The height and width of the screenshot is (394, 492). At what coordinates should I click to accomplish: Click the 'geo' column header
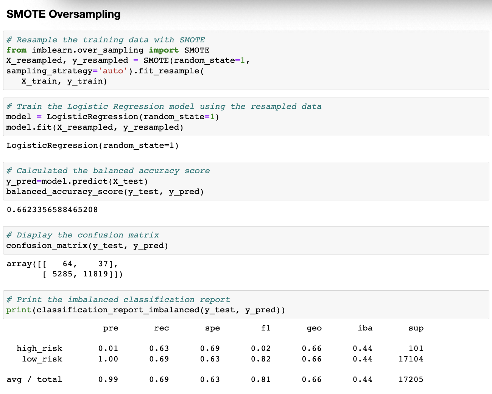pos(314,328)
